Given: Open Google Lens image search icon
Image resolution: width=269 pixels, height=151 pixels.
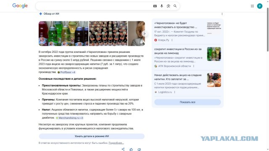Looking at the screenshot, I should 168,6.
